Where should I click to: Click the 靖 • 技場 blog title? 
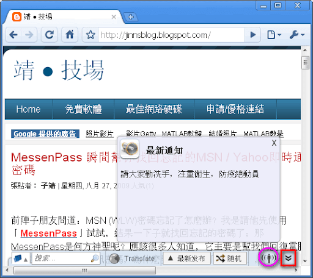pyautogui.click(x=59, y=70)
